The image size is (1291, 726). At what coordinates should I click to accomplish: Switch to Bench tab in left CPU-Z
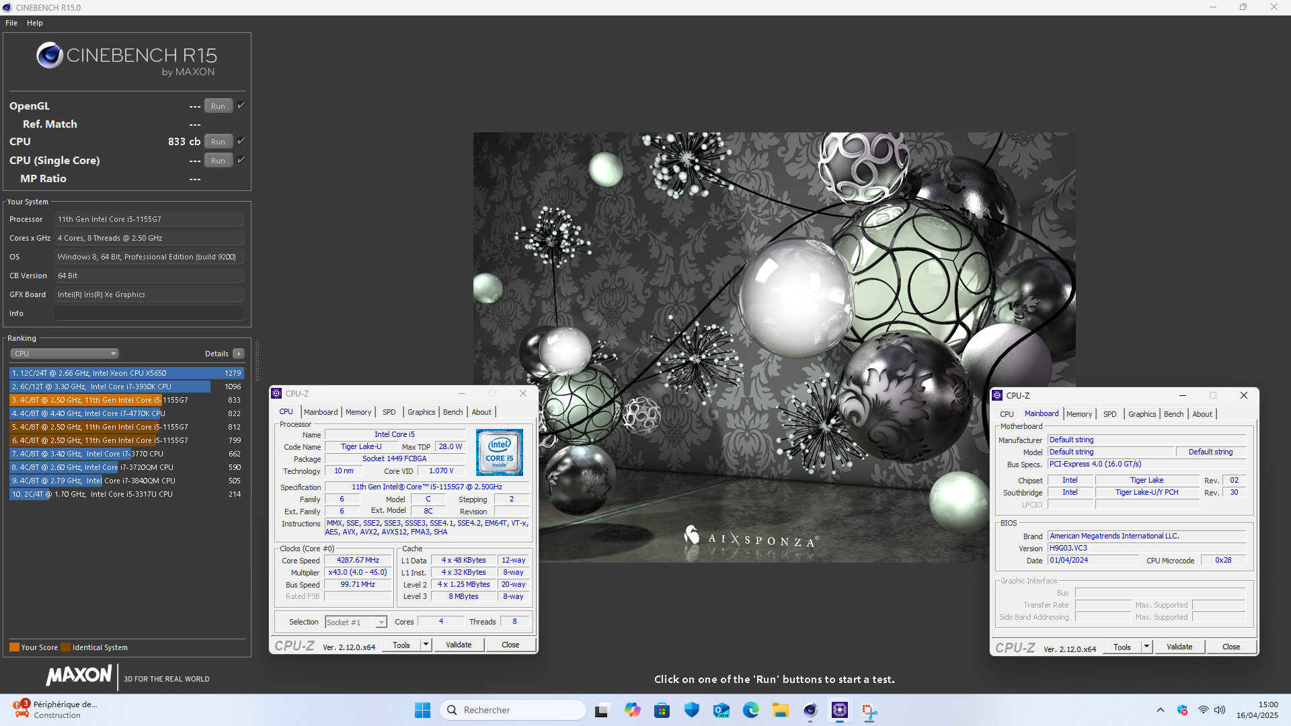point(453,412)
